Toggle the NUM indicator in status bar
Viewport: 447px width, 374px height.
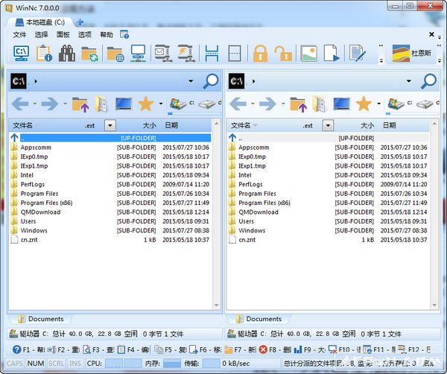pyautogui.click(x=36, y=364)
